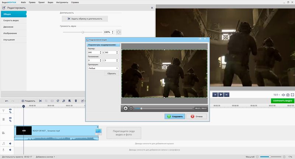This screenshot has width=295, height=159.
Task: Click the toolbar icon left of the trash
Action: coord(70,101)
